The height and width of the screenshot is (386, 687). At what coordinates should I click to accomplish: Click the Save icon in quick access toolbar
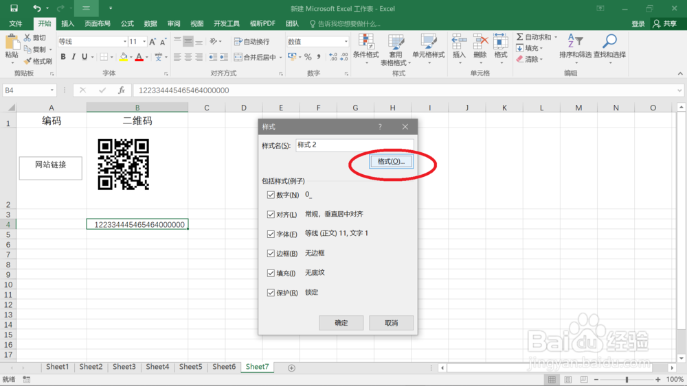tap(14, 8)
